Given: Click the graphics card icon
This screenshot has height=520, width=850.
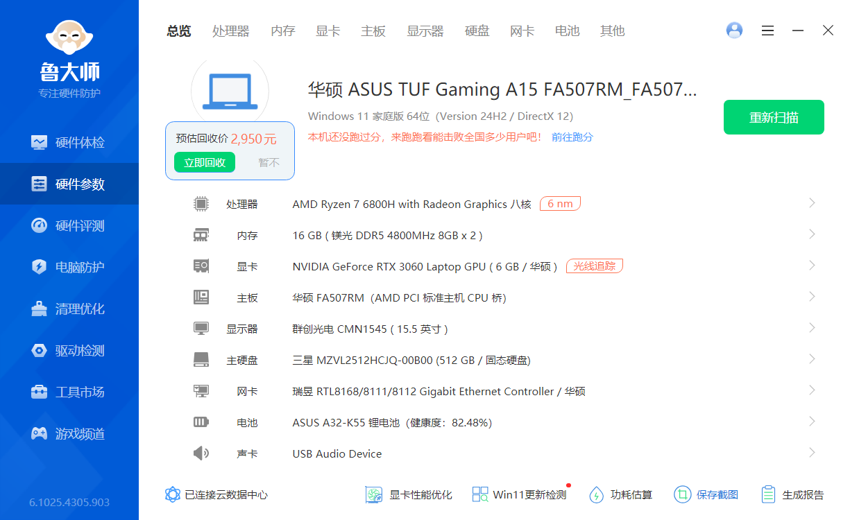Looking at the screenshot, I should pyautogui.click(x=201, y=266).
